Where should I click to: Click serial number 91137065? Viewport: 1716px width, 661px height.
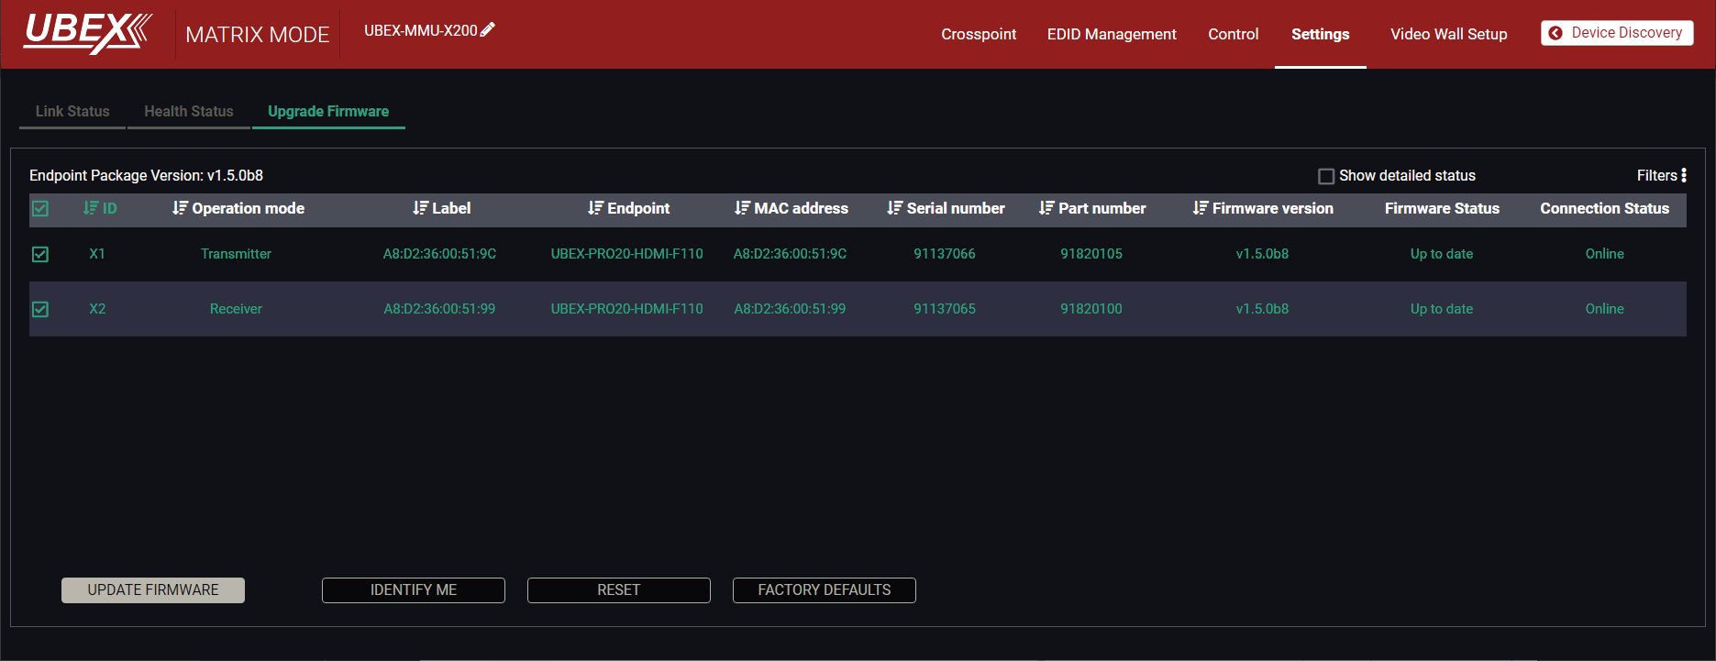point(945,309)
